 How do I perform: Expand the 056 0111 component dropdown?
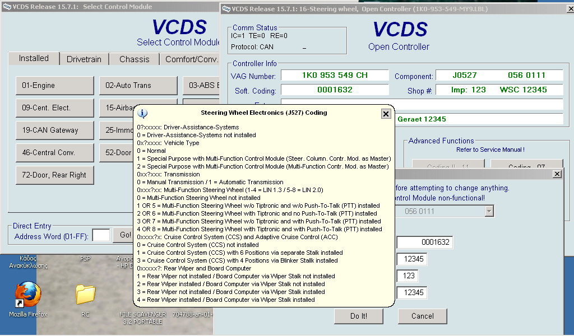(489, 211)
